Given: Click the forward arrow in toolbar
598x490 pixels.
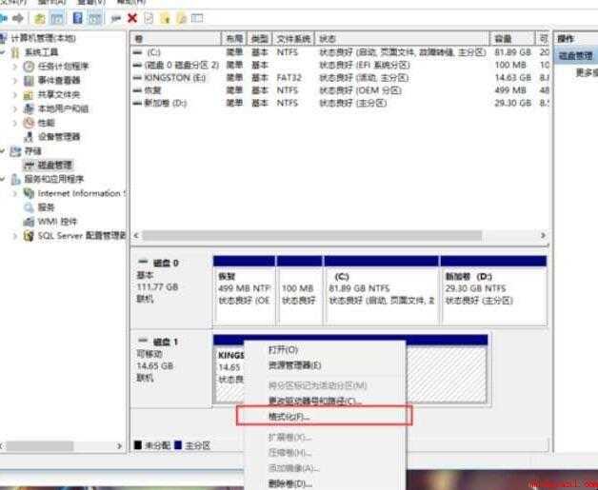Looking at the screenshot, I should coord(18,18).
